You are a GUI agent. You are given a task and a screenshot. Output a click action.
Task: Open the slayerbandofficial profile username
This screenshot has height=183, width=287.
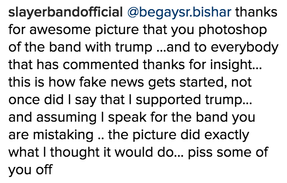tap(66, 13)
